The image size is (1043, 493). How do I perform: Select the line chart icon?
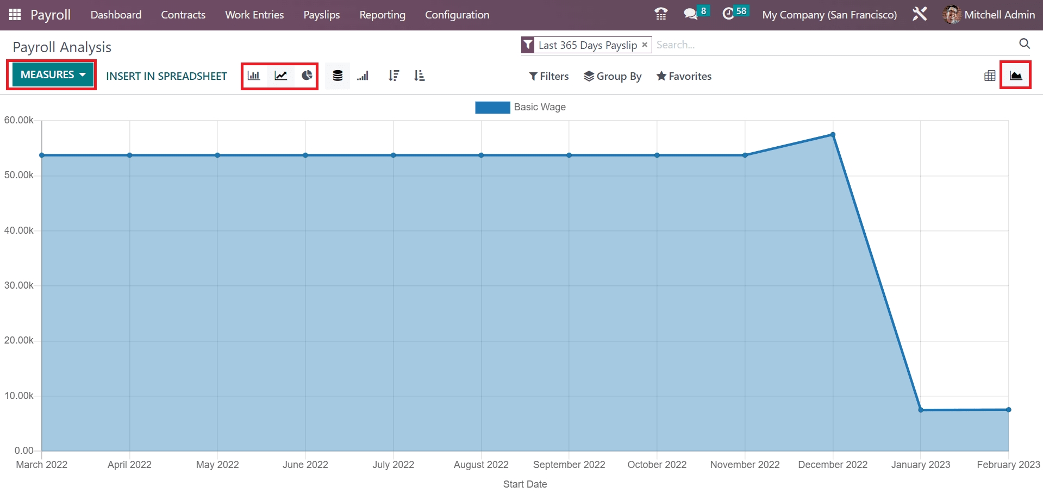click(x=280, y=76)
